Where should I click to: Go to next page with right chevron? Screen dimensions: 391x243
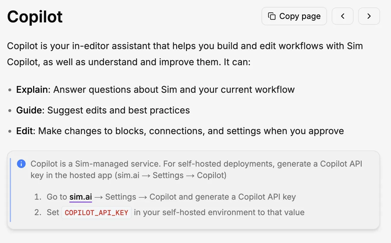(369, 16)
